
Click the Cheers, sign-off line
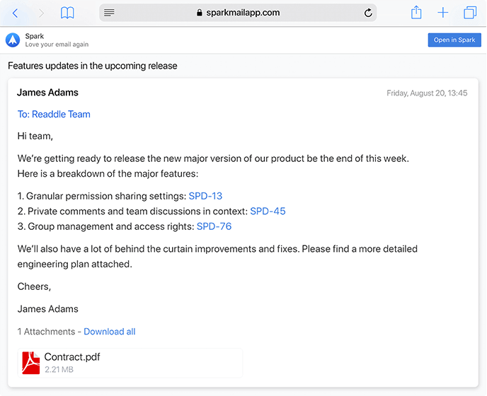click(x=34, y=286)
